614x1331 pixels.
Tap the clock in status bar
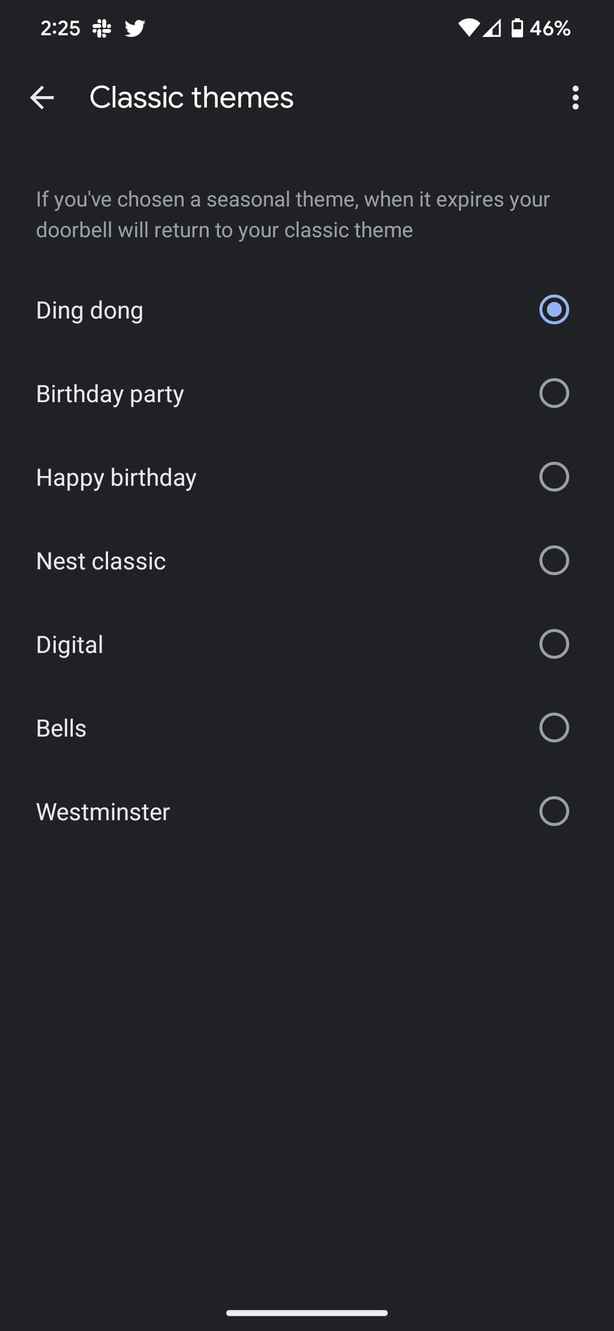pyautogui.click(x=60, y=28)
